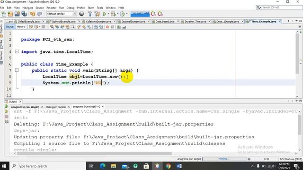The height and width of the screenshot is (170, 303).
Task: Click the Debug Project toolbar icon
Action: coord(113,14)
